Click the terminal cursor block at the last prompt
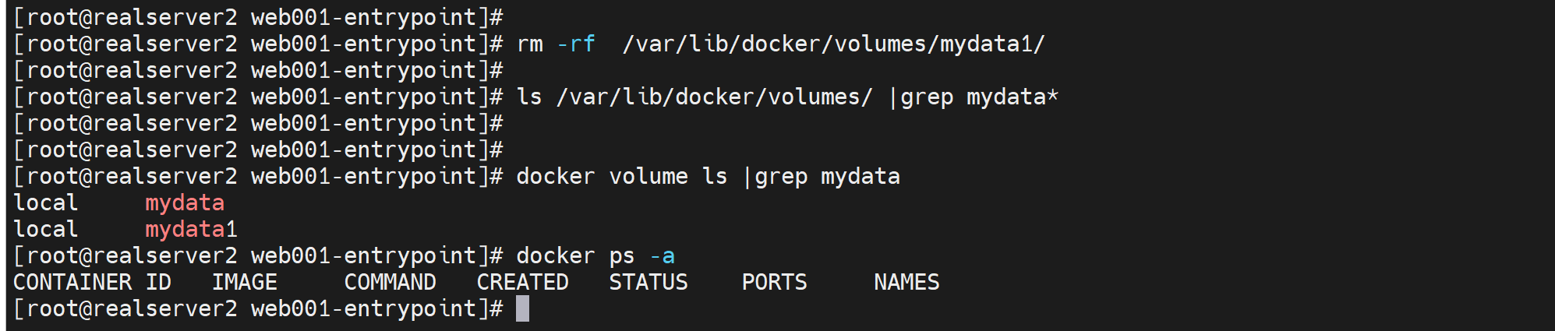Viewport: 1555px width, 331px height. pyautogui.click(x=522, y=308)
